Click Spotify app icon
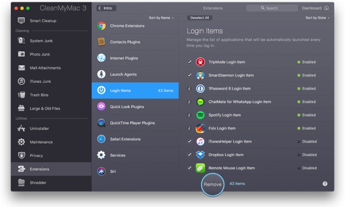This screenshot has width=345, height=207. point(200,115)
